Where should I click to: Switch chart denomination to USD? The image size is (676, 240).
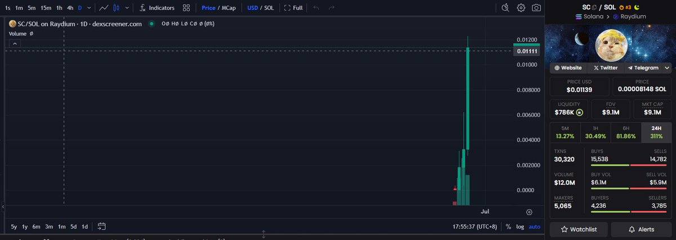252,8
